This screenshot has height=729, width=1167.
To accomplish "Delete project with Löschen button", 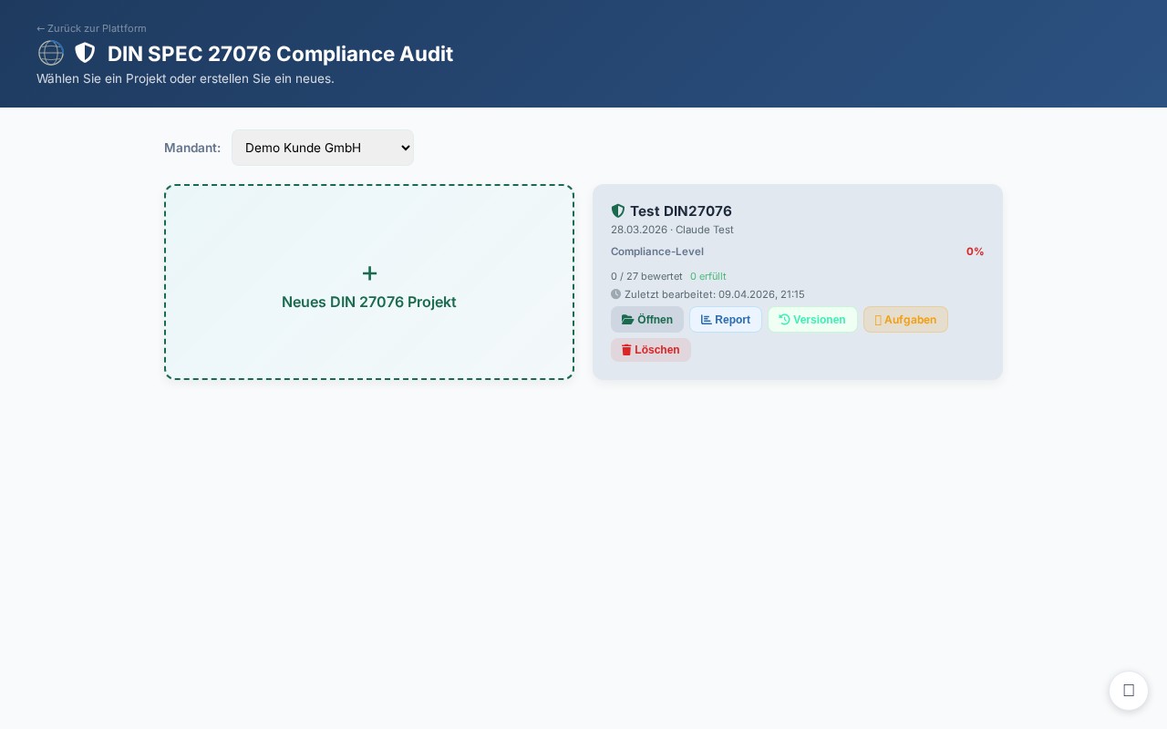I will pyautogui.click(x=651, y=350).
